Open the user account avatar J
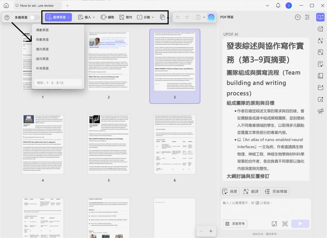The width and height of the screenshot is (327, 238). point(289,6)
